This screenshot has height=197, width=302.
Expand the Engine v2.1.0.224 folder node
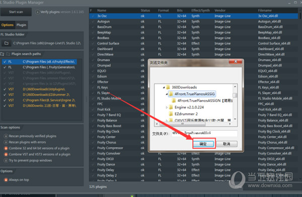167,108
